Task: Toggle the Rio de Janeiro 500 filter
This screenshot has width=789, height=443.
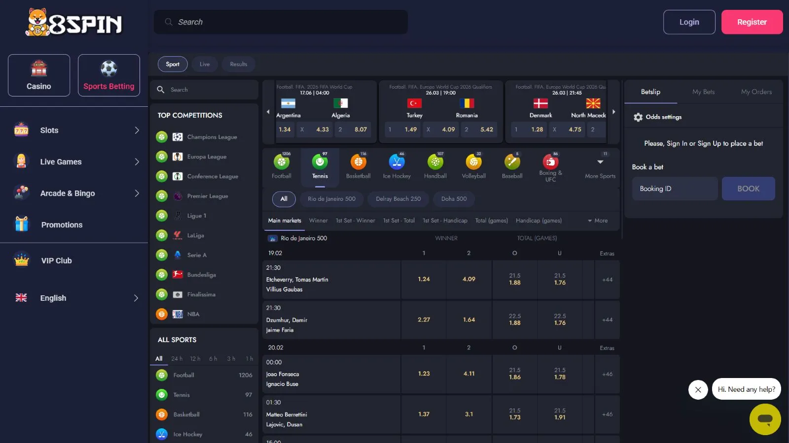Action: 331,199
